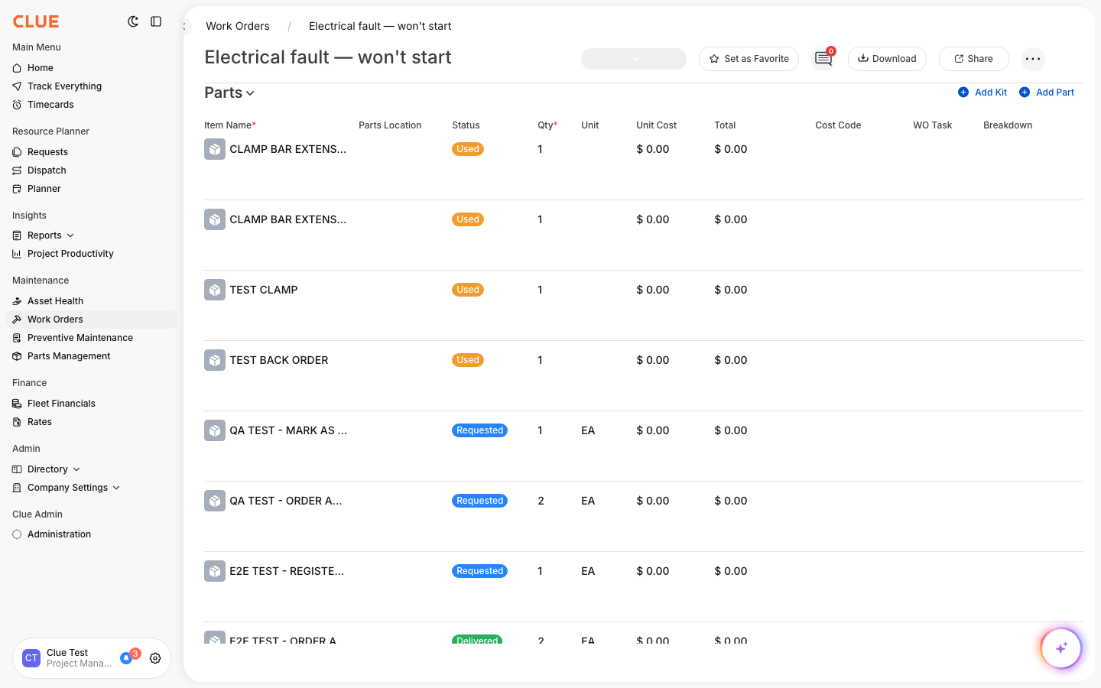Collapse the sidebar panel icon
1101x688 pixels.
[156, 21]
